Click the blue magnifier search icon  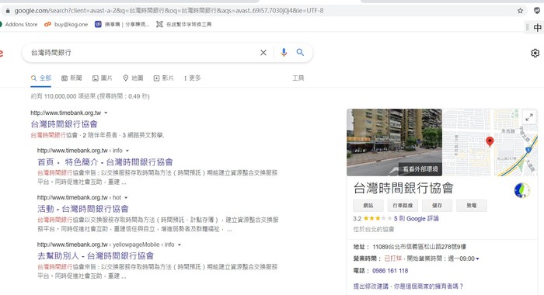[x=300, y=52]
